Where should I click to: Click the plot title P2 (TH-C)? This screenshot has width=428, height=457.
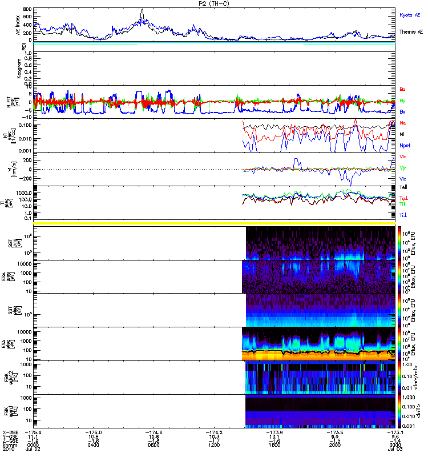pos(214,3)
